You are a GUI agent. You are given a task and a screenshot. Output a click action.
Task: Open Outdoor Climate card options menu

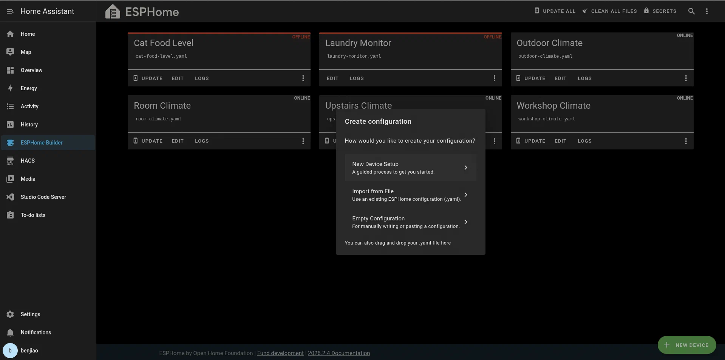(686, 78)
